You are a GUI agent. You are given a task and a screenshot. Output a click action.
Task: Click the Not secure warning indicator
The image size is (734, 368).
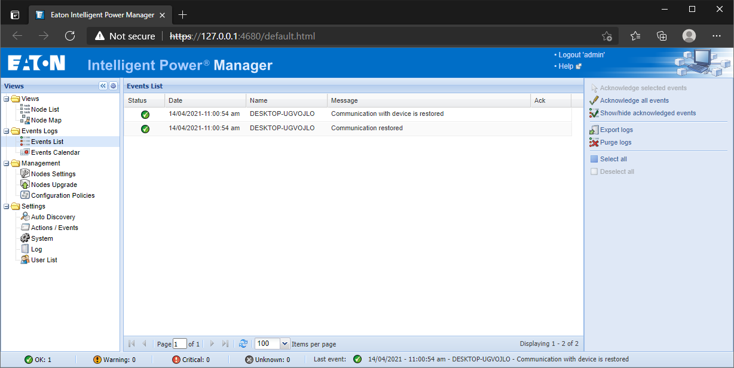pos(125,36)
